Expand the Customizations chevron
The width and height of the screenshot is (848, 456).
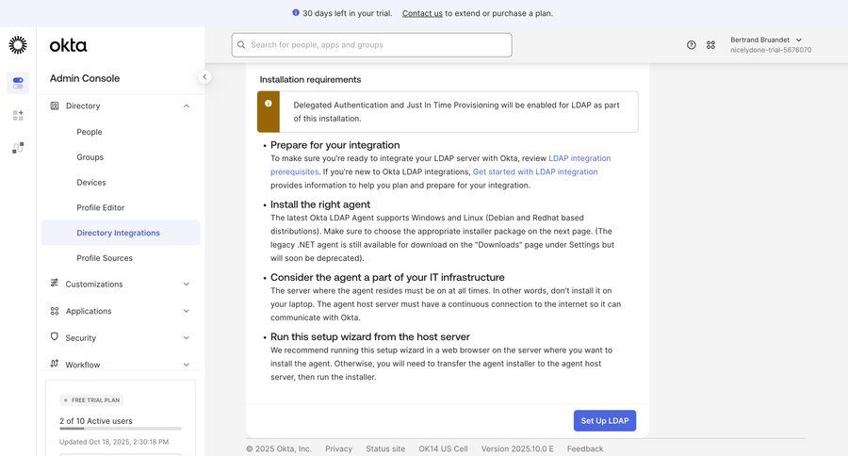pos(186,284)
